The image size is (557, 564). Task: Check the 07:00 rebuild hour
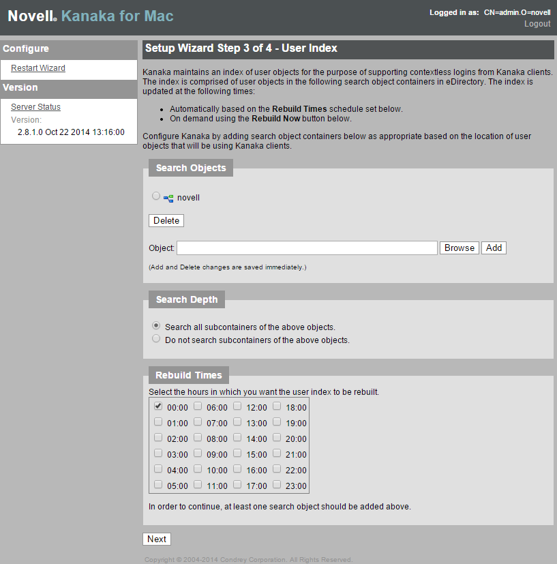click(198, 421)
